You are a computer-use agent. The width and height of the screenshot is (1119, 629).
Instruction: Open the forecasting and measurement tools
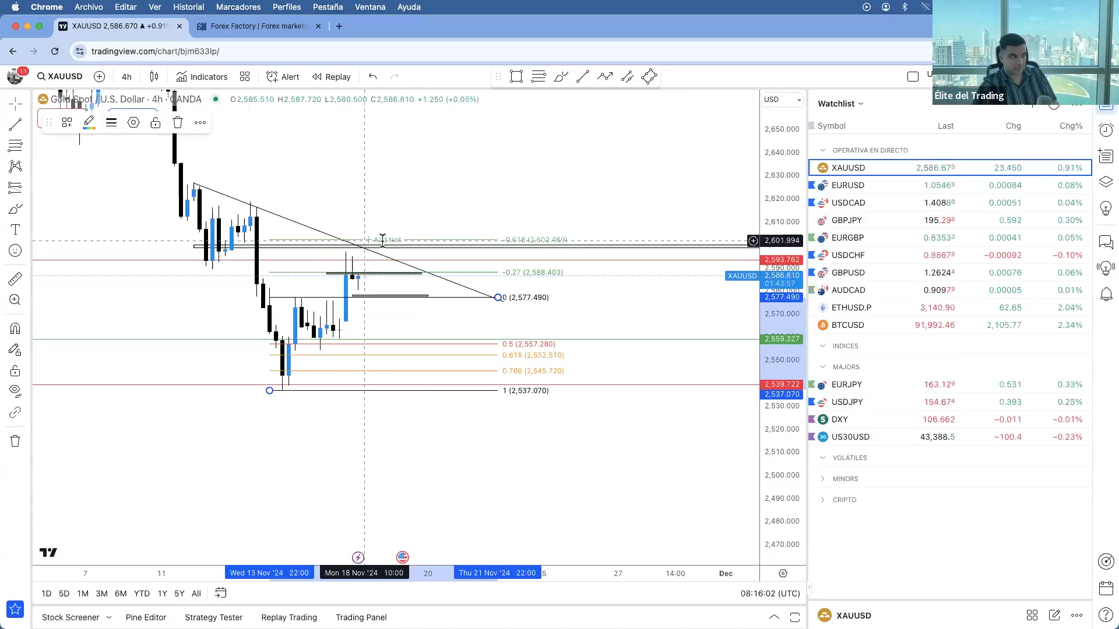(x=15, y=188)
